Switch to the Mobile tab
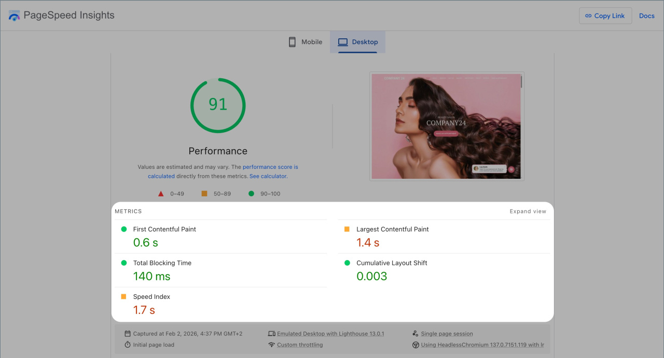 click(306, 42)
